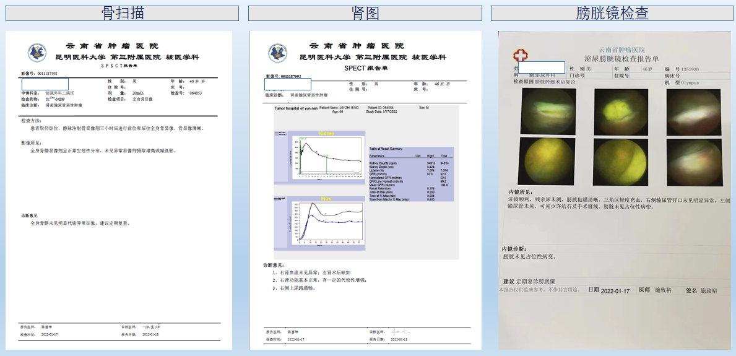This screenshot has height=356, width=736.
Task: Click 'Table of Result Summary' heading
Action: (x=386, y=149)
